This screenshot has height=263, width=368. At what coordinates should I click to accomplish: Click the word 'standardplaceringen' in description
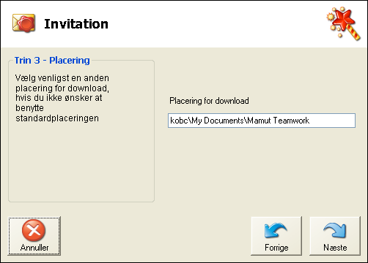(x=57, y=118)
